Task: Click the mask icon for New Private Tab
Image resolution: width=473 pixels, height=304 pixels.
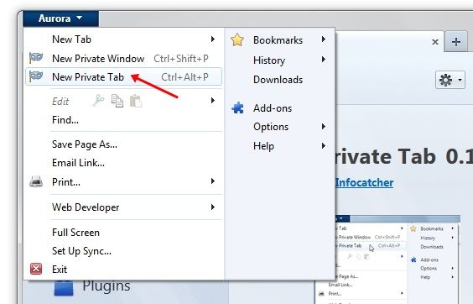Action: pyautogui.click(x=36, y=76)
